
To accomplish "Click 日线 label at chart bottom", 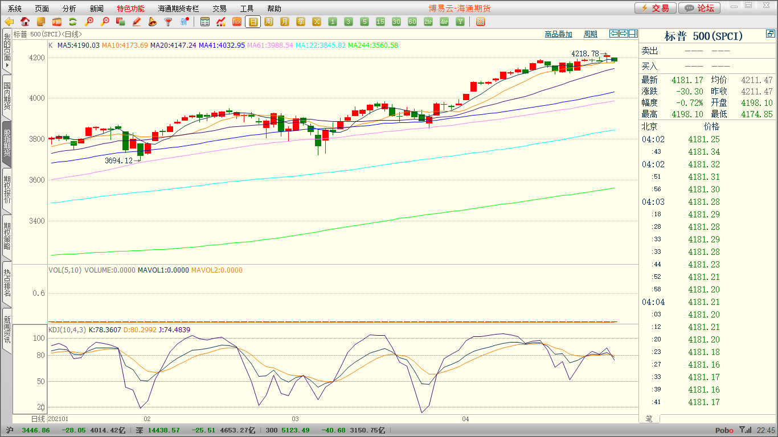I will 38,419.
